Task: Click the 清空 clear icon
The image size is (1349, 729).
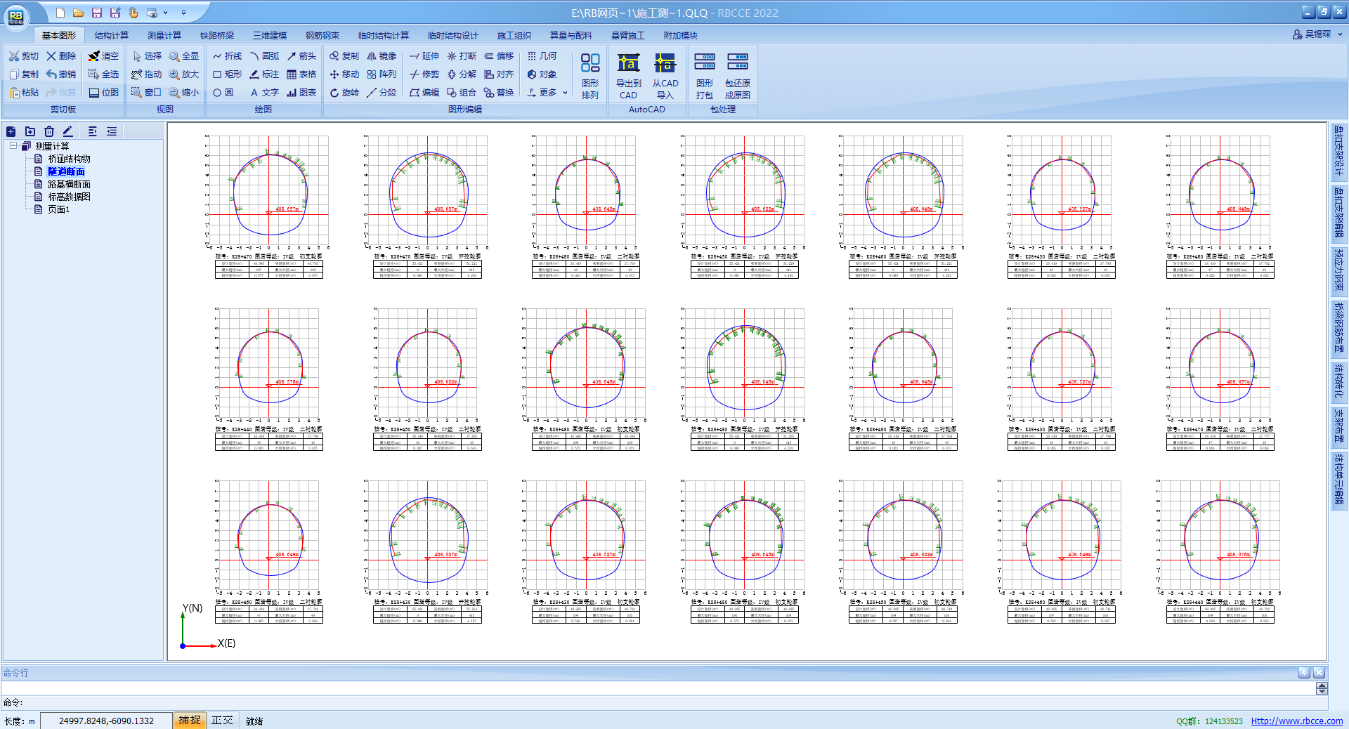Action: coord(103,56)
